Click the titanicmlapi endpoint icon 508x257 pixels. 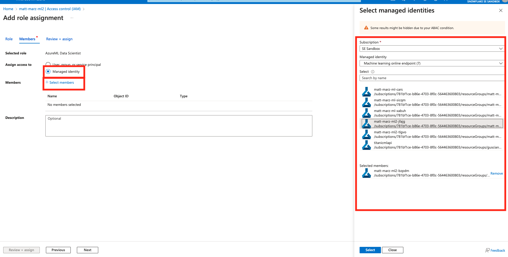click(366, 145)
